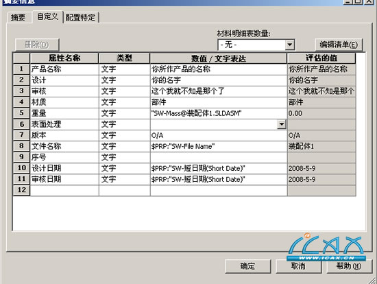The height and width of the screenshot is (284, 377).
Task: Click the empty 序号 value cell
Action: (219, 157)
